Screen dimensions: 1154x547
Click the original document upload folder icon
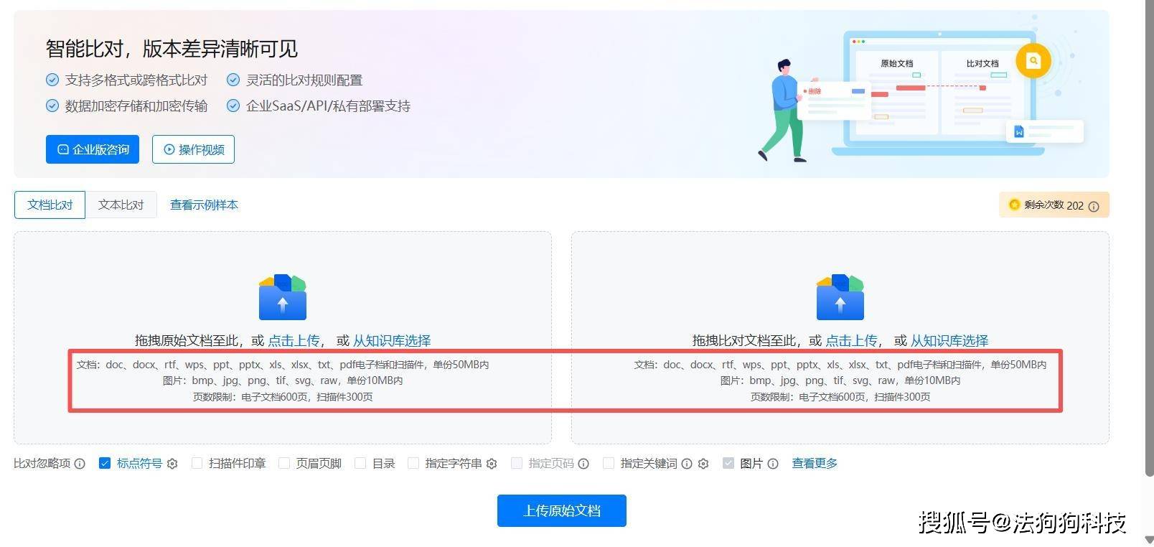(x=283, y=297)
